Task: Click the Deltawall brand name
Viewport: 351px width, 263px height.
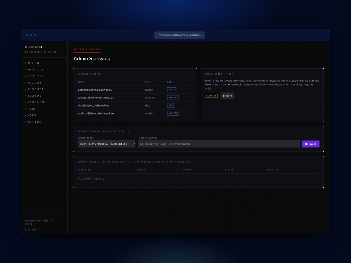Action: 35,47
